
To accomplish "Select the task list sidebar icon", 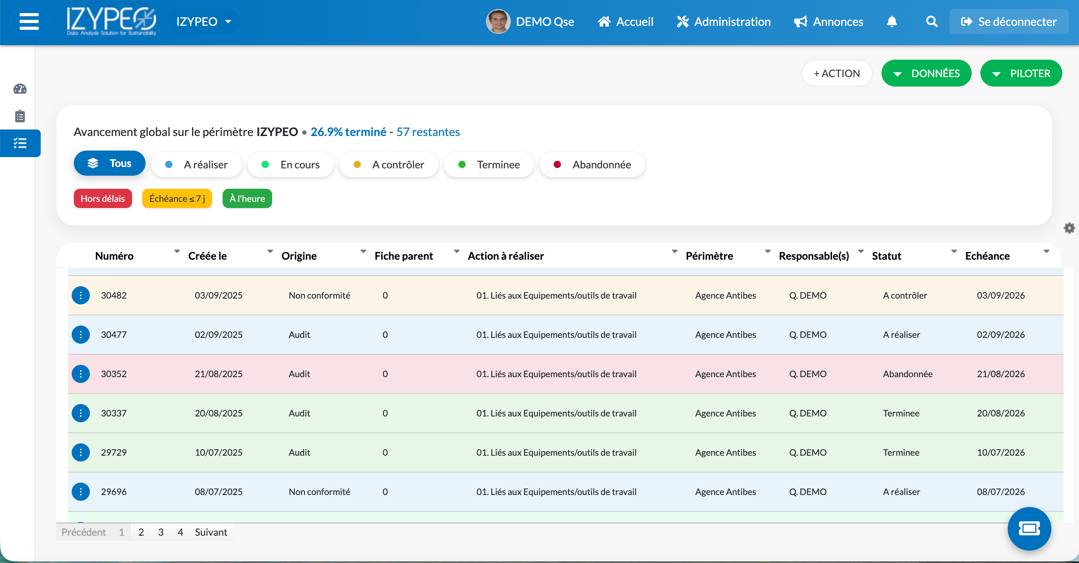I will click(x=20, y=143).
